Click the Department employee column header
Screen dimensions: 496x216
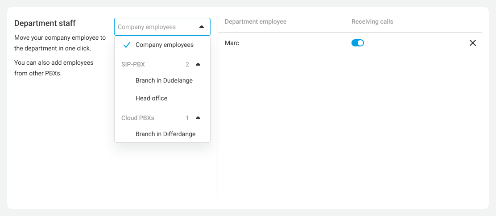pyautogui.click(x=255, y=21)
